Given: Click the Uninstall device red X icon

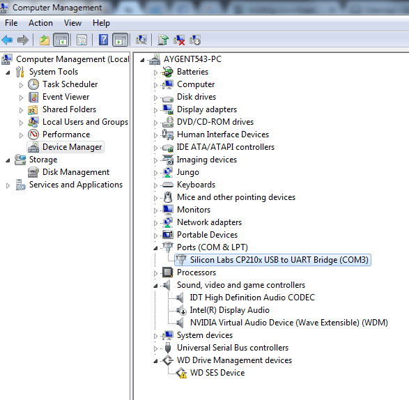Looking at the screenshot, I should [179, 40].
